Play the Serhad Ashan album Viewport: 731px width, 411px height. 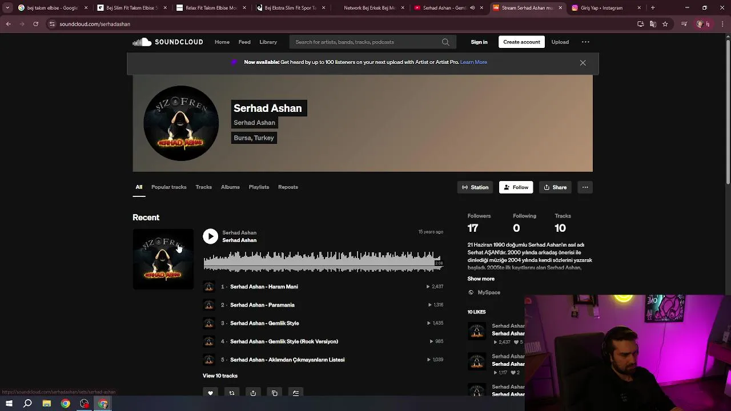[210, 236]
